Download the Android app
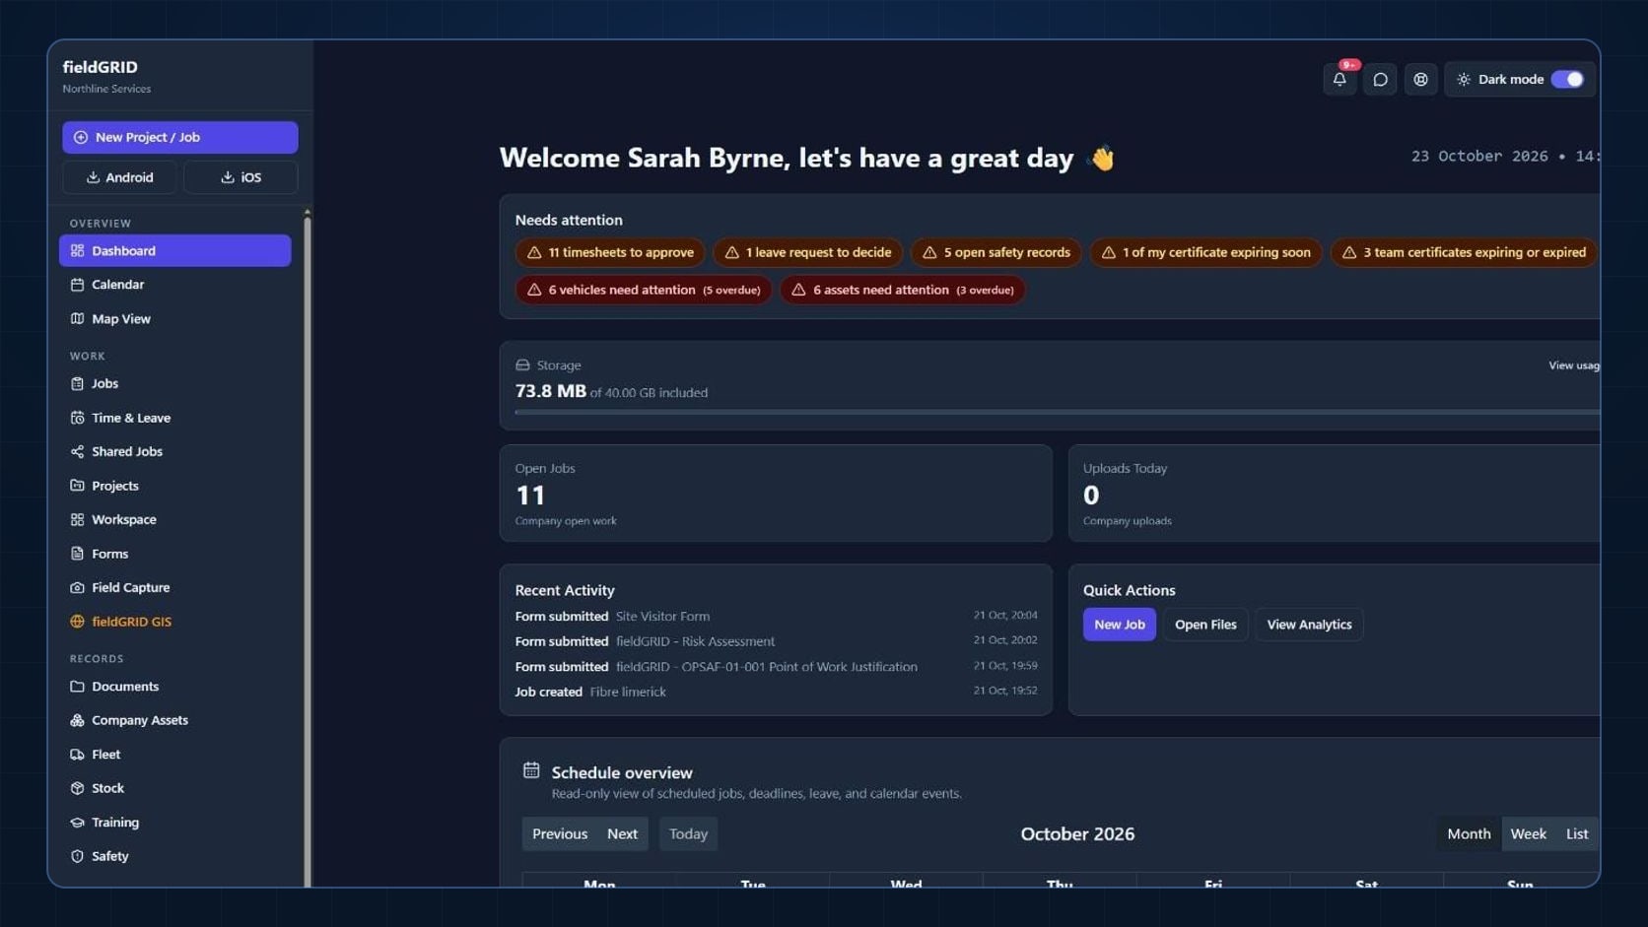Image resolution: width=1648 pixels, height=927 pixels. tap(119, 177)
